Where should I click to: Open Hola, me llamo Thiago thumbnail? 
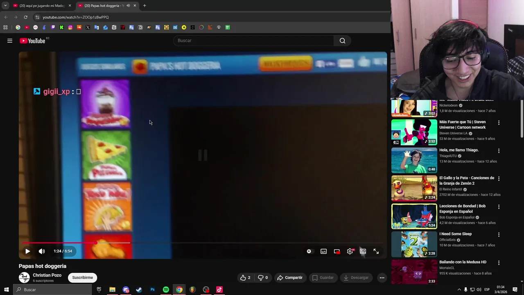414,160
